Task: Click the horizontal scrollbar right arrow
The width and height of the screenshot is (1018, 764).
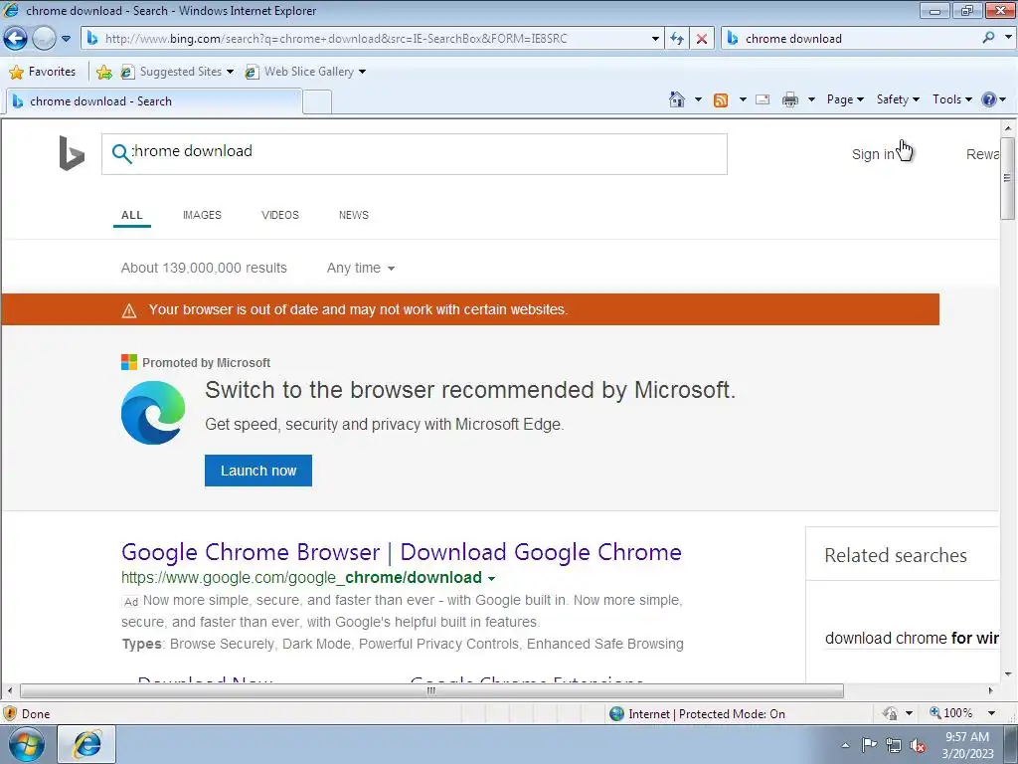Action: pos(991,690)
